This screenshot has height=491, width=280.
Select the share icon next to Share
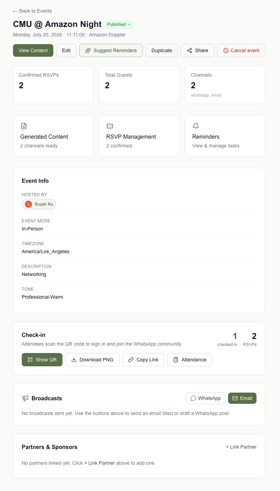(189, 50)
